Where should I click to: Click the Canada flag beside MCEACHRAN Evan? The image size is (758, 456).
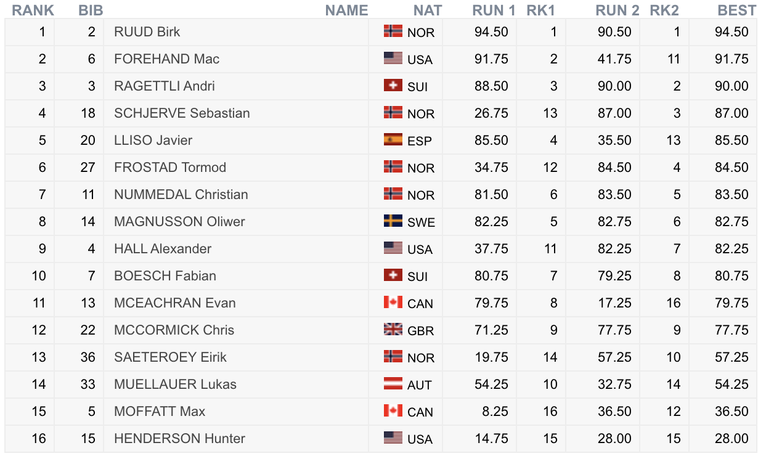393,302
